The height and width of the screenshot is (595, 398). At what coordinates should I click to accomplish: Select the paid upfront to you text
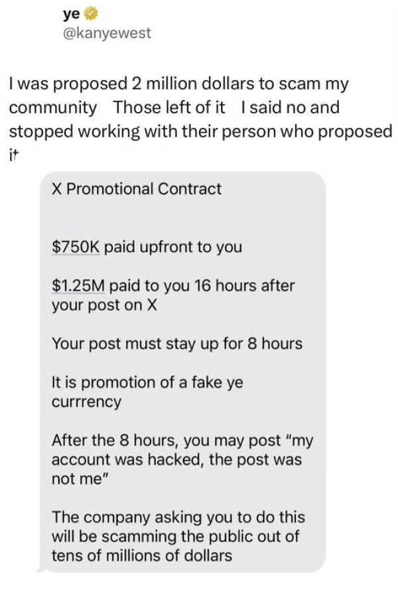(173, 247)
